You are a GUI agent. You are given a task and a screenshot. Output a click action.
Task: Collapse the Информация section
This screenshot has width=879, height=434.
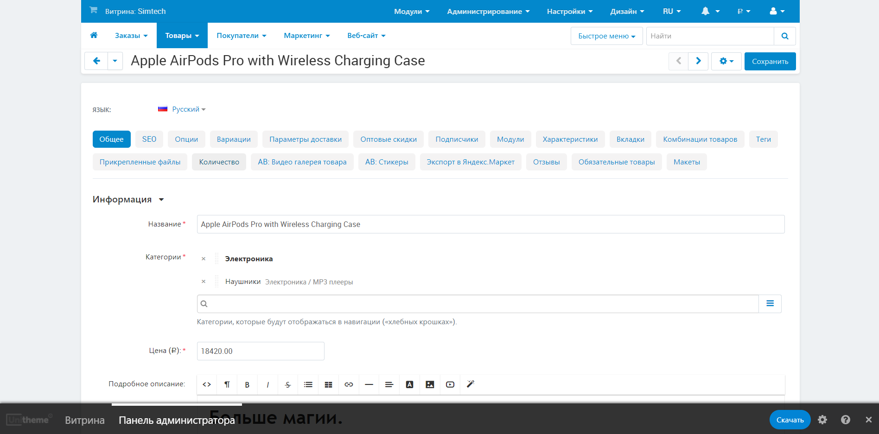tap(128, 200)
